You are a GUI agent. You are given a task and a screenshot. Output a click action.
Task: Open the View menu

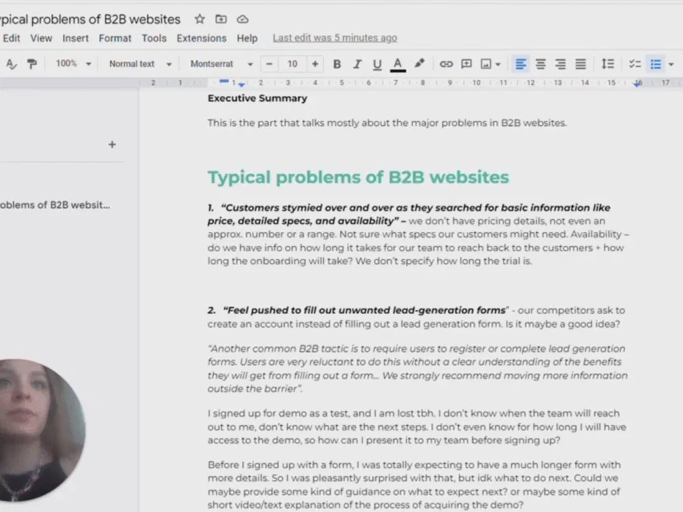(42, 38)
